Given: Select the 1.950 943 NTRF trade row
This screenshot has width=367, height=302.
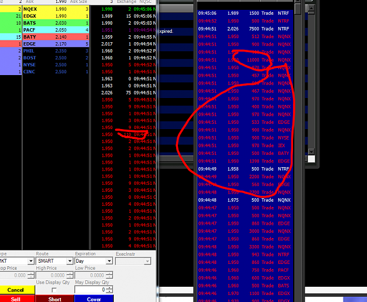Looking at the screenshot, I should pyautogui.click(x=245, y=255).
